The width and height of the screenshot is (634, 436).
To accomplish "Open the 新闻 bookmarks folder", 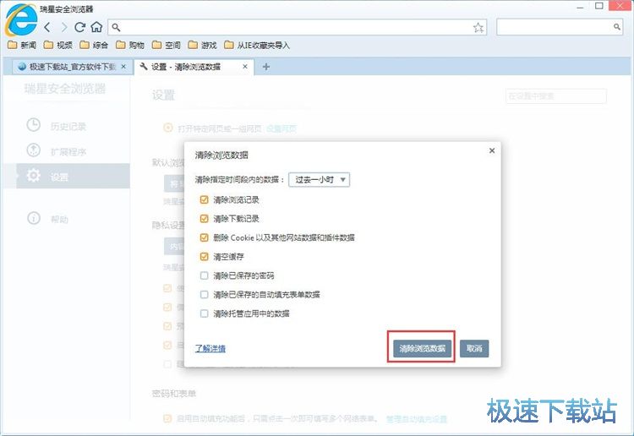I will click(22, 45).
